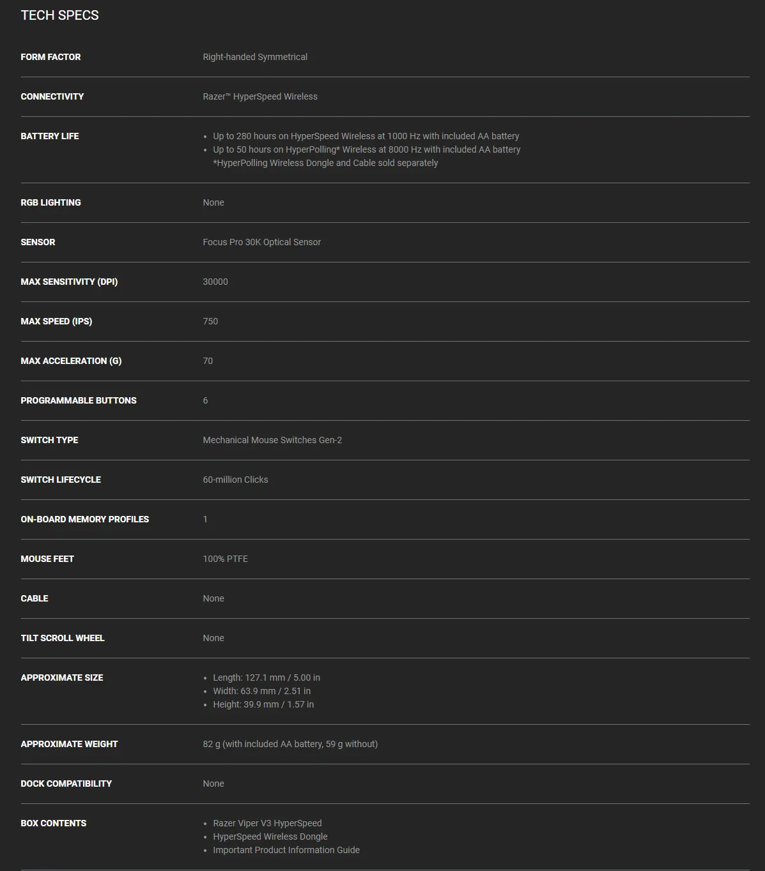Click the 280 hours battery life bullet
The image size is (765, 871).
[x=366, y=136]
